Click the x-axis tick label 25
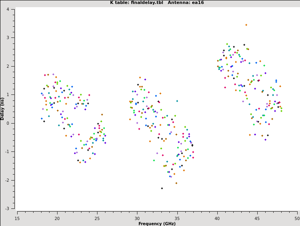The height and width of the screenshot is (226, 300). click(97, 218)
